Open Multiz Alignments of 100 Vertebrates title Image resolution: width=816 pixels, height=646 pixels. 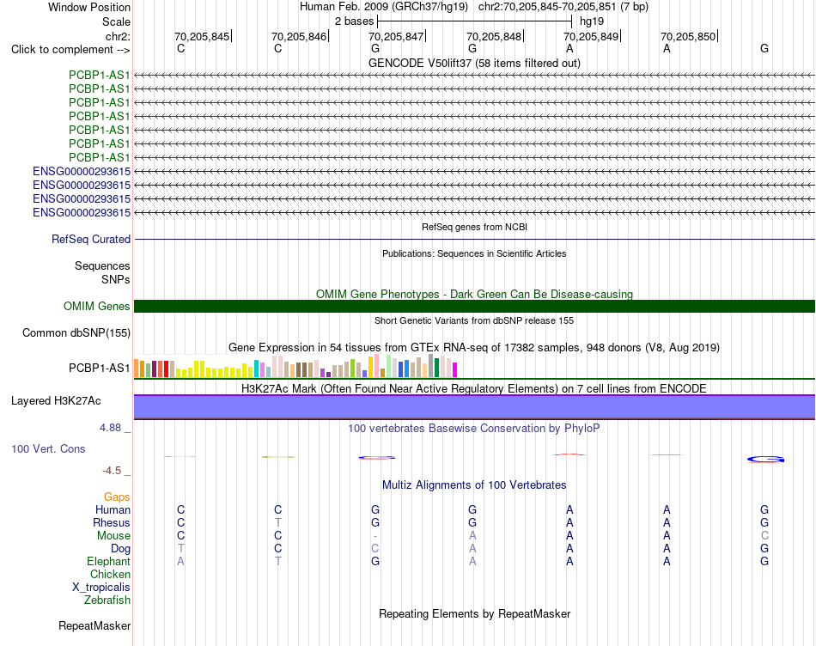(474, 485)
